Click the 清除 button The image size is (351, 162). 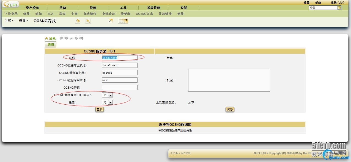(230, 109)
